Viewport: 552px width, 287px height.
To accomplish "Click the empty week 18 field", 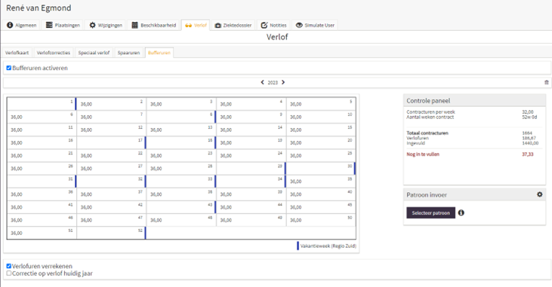I will tap(181, 142).
